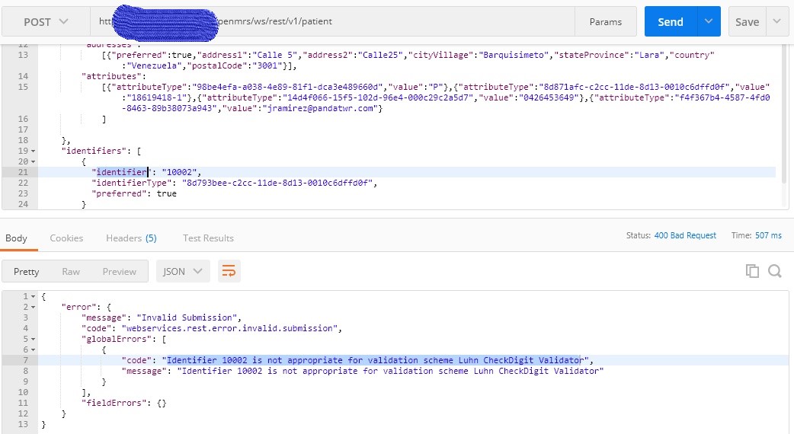Image resolution: width=794 pixels, height=434 pixels.
Task: Open the Send options dropdown arrow
Action: [x=709, y=22]
